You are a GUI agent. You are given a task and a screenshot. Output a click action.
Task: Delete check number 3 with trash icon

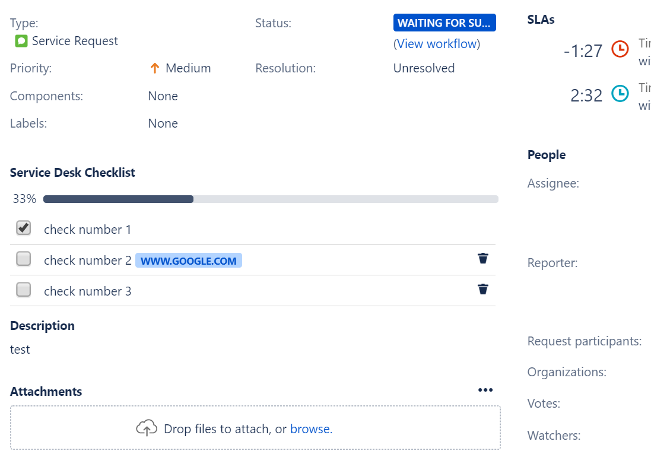483,289
